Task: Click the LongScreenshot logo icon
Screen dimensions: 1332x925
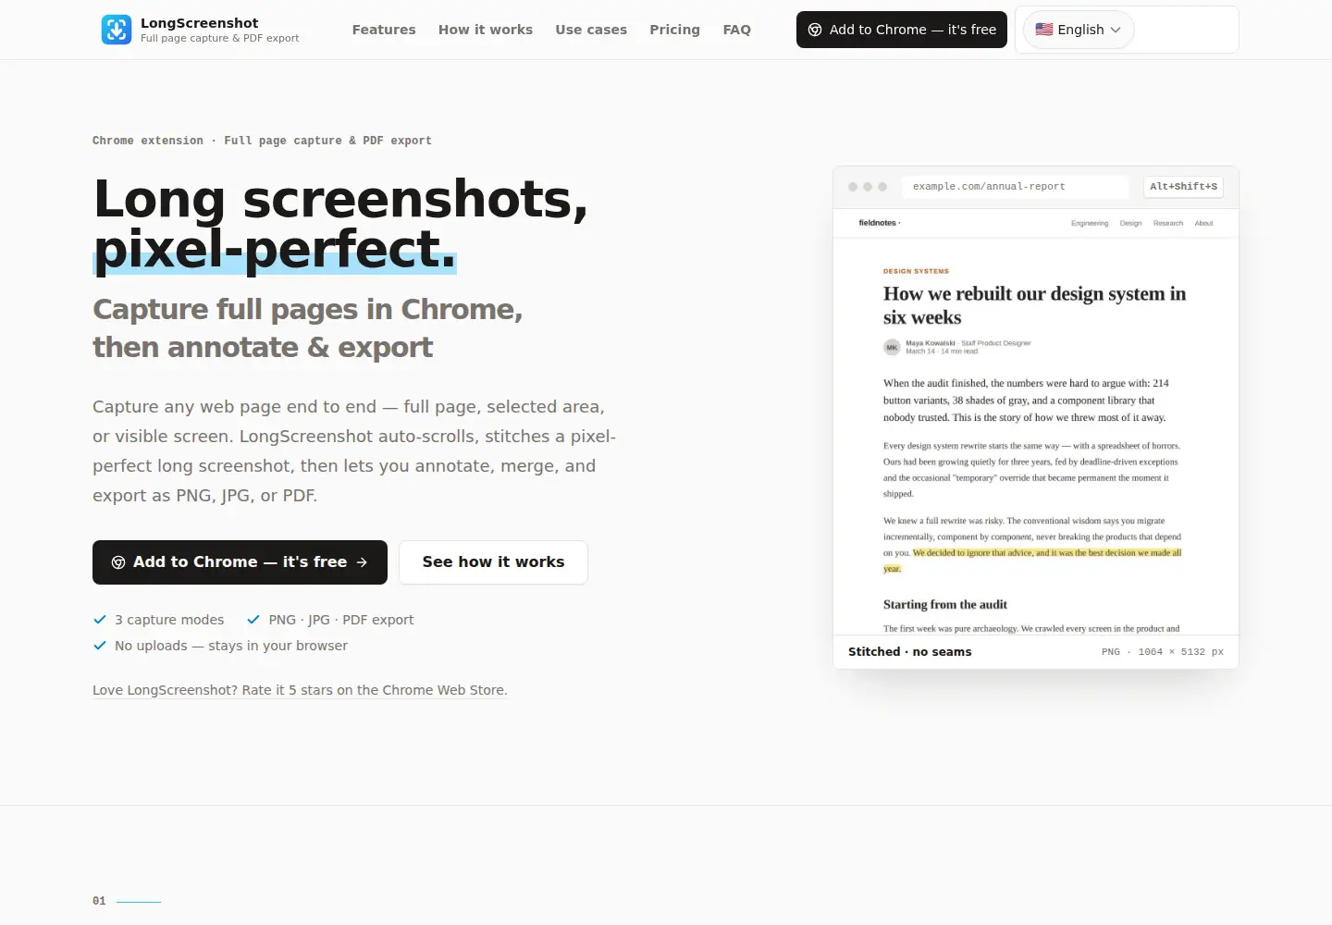Action: point(117,30)
